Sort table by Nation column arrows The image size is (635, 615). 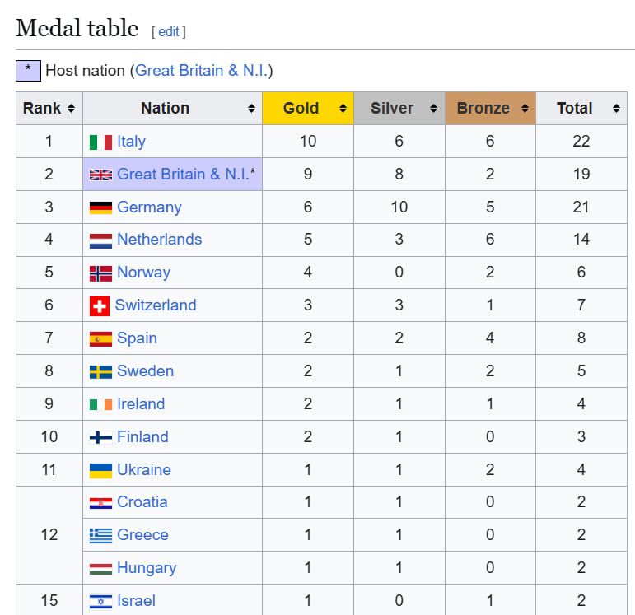click(251, 108)
